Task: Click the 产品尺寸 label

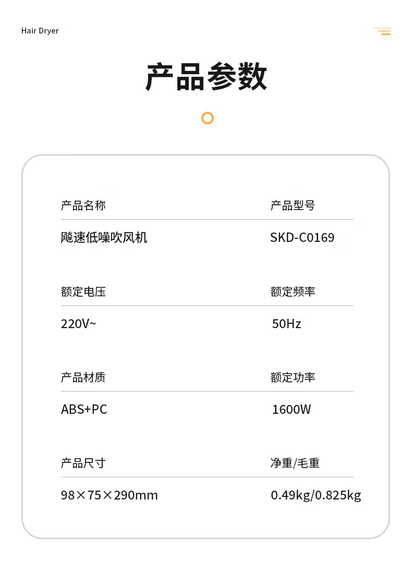Action: tap(83, 463)
